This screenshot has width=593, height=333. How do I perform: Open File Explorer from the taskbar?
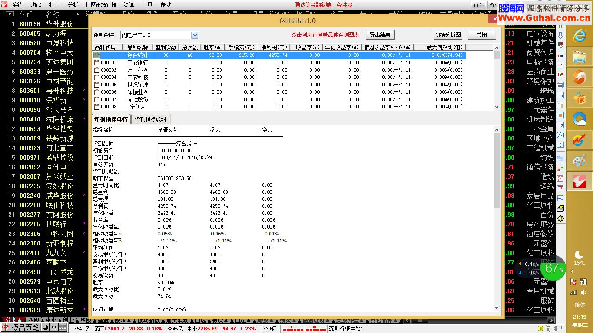pos(579,56)
